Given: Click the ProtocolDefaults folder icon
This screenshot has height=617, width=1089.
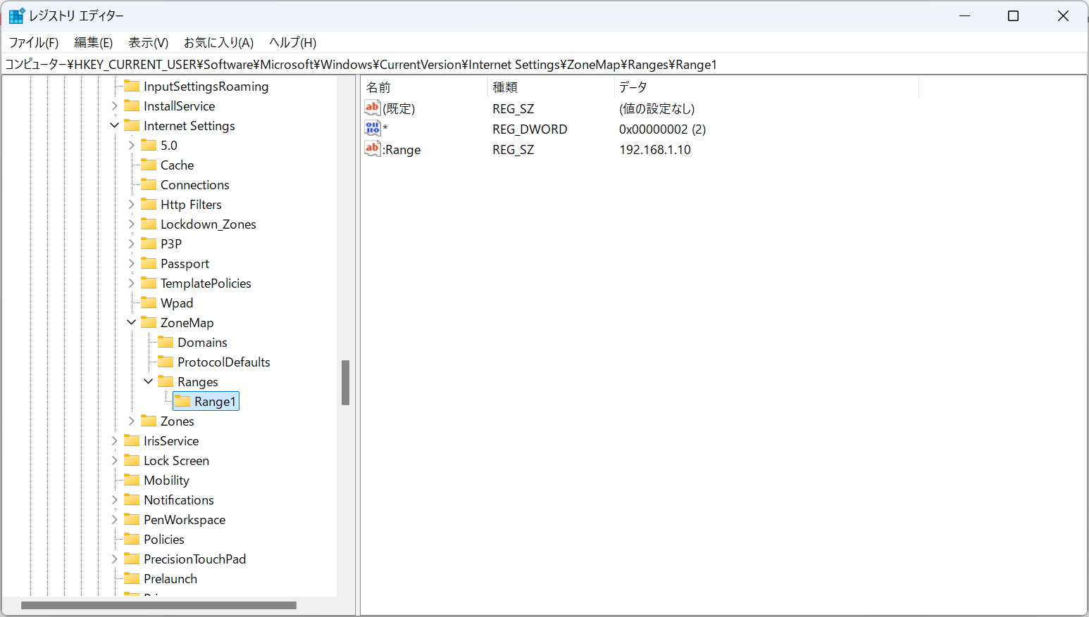Looking at the screenshot, I should 166,362.
